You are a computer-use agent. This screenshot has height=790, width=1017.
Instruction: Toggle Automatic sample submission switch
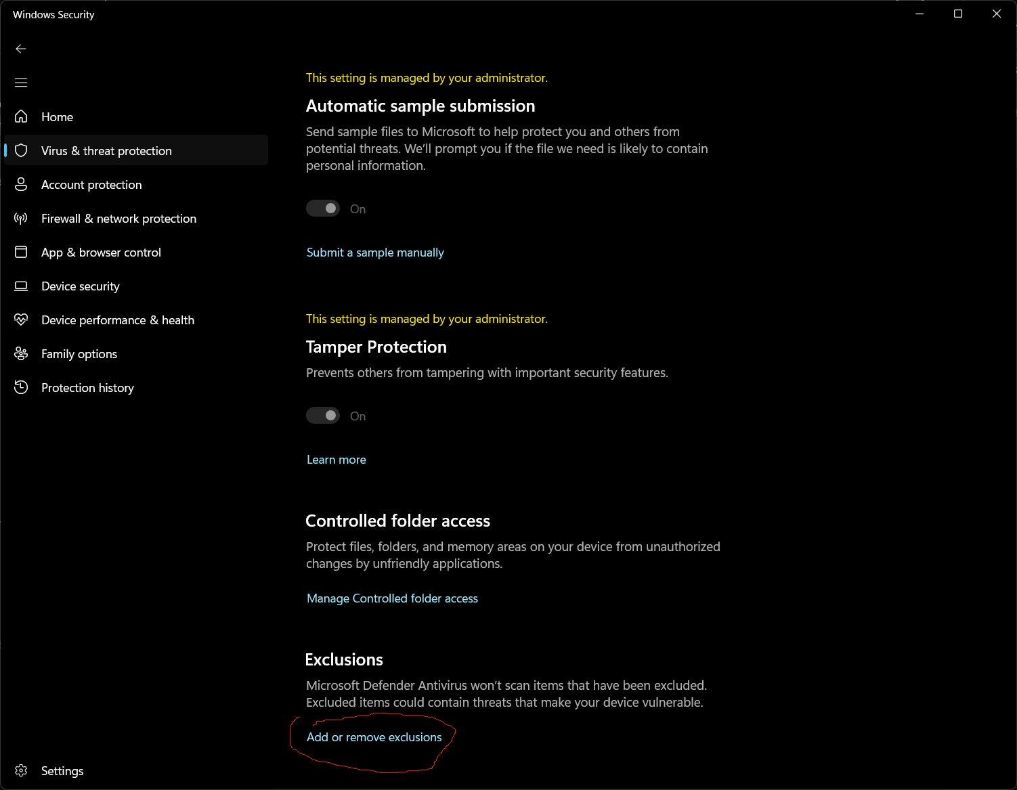(323, 209)
